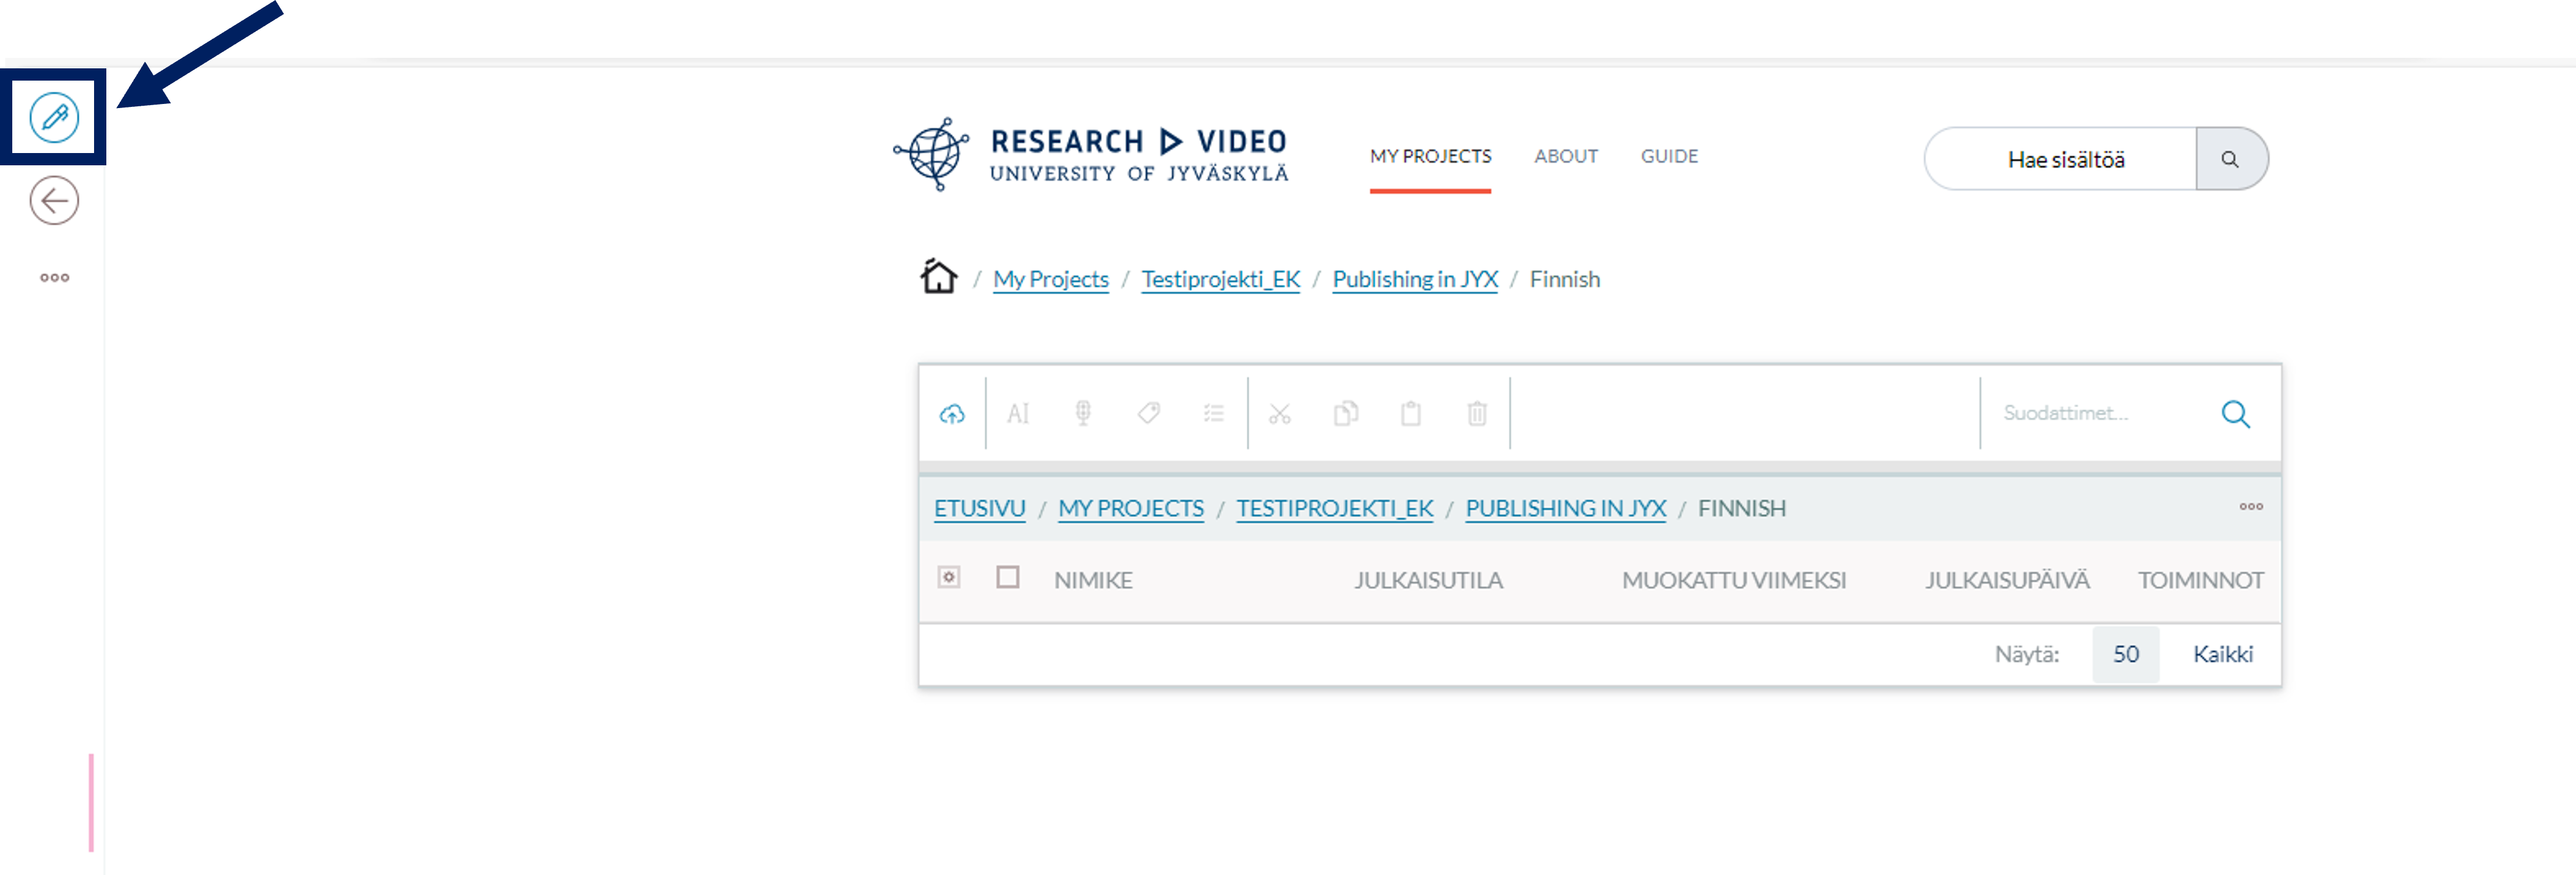Open the About navigation tab

coord(1566,156)
